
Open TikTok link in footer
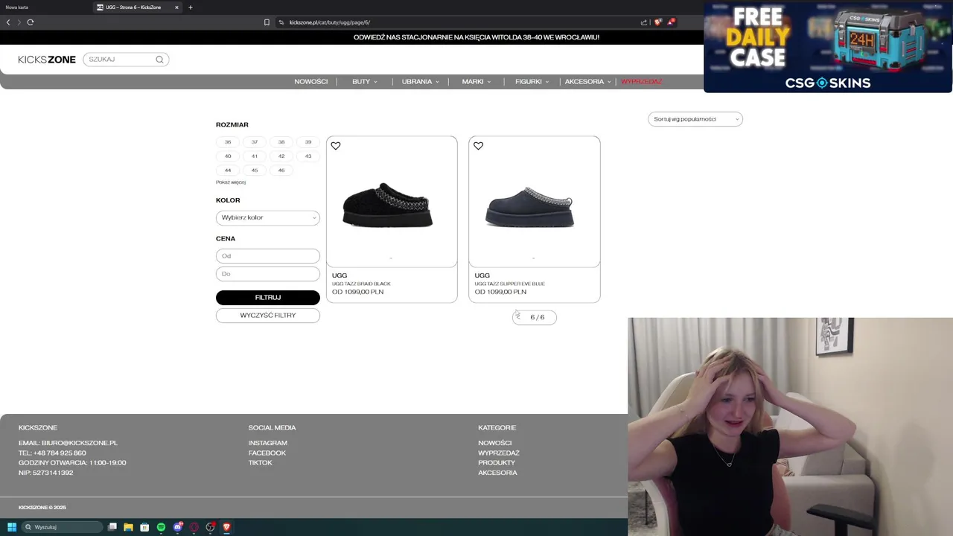click(x=261, y=463)
